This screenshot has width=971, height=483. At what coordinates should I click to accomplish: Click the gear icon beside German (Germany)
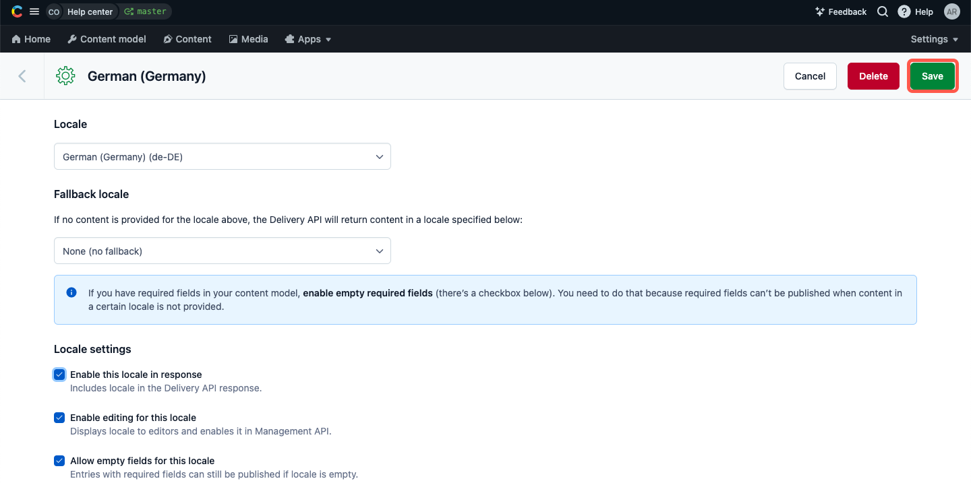pyautogui.click(x=65, y=75)
